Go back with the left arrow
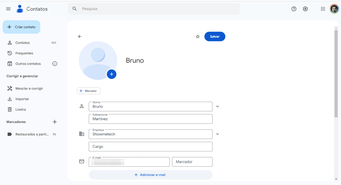 (x=80, y=36)
